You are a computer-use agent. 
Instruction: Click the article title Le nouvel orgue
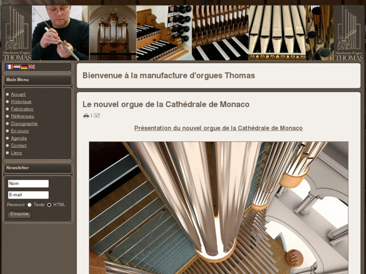[x=166, y=104]
